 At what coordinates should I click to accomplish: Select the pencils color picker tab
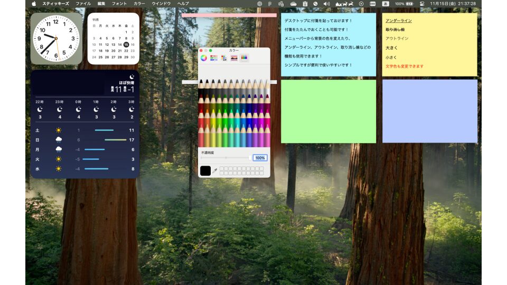point(244,58)
